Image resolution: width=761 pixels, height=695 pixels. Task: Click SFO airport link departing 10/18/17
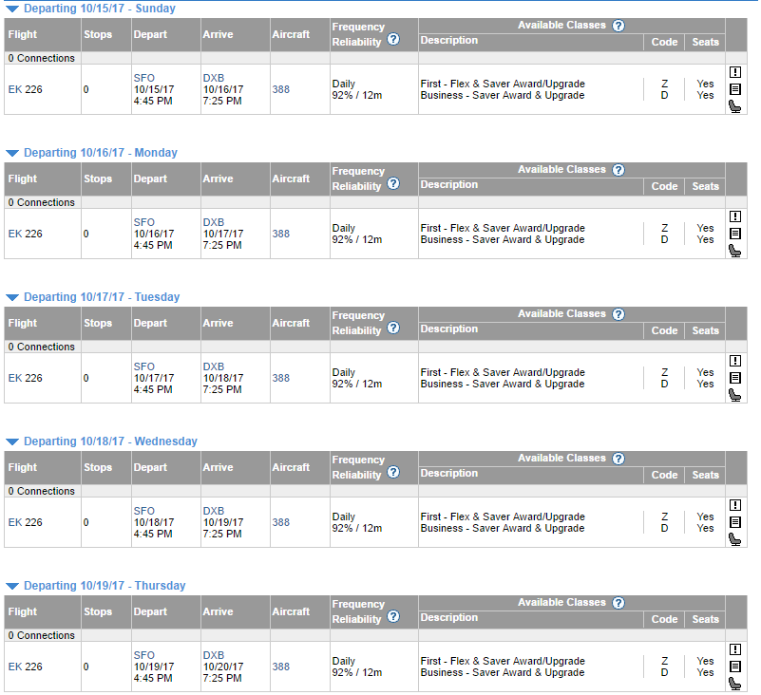click(x=144, y=511)
